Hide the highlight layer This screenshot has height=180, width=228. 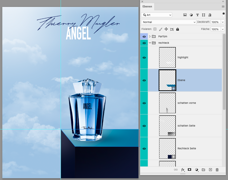[144, 58]
